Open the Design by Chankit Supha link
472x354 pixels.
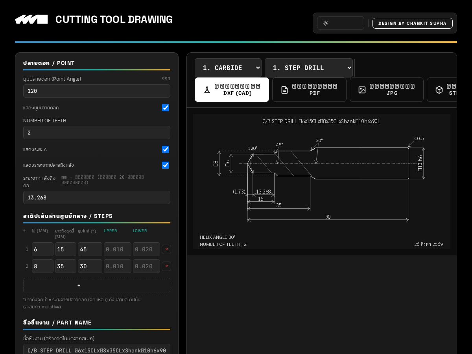coord(413,23)
